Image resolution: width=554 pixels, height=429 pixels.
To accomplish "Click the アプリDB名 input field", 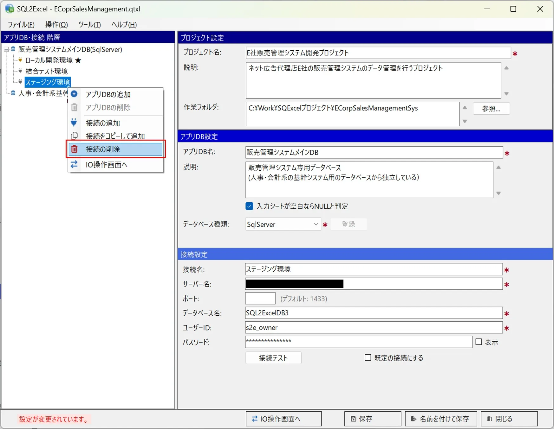I will point(374,152).
